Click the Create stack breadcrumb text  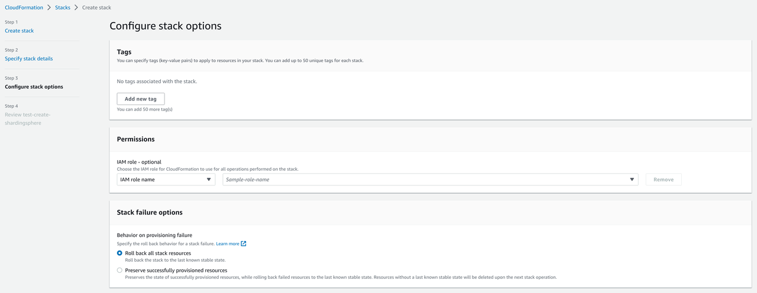pos(96,8)
